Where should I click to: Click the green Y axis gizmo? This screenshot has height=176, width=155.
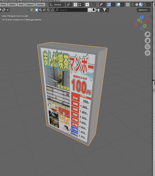[139, 20]
